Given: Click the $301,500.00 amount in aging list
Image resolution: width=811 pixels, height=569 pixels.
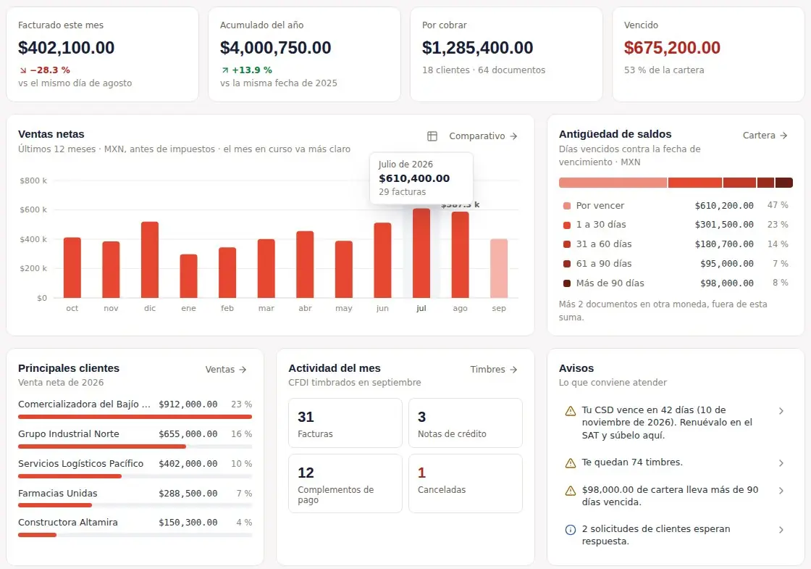Looking at the screenshot, I should pos(724,225).
